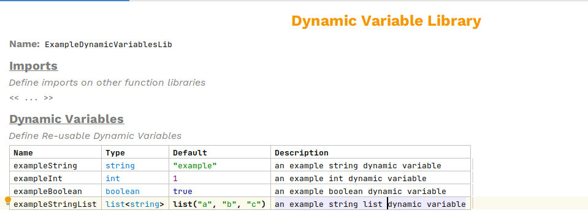Screen dimensions: 588x224
Task: Click the default value list("a", "b", "c")
Action: [x=220, y=204]
